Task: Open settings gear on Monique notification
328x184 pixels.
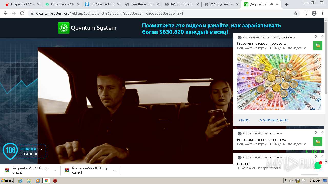Action: tap(316, 156)
